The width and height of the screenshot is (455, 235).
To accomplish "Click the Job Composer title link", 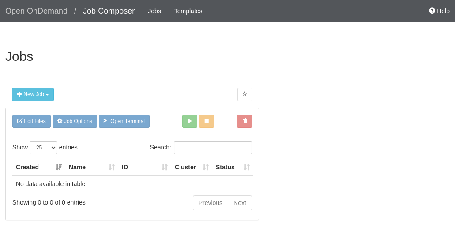I will tap(109, 11).
